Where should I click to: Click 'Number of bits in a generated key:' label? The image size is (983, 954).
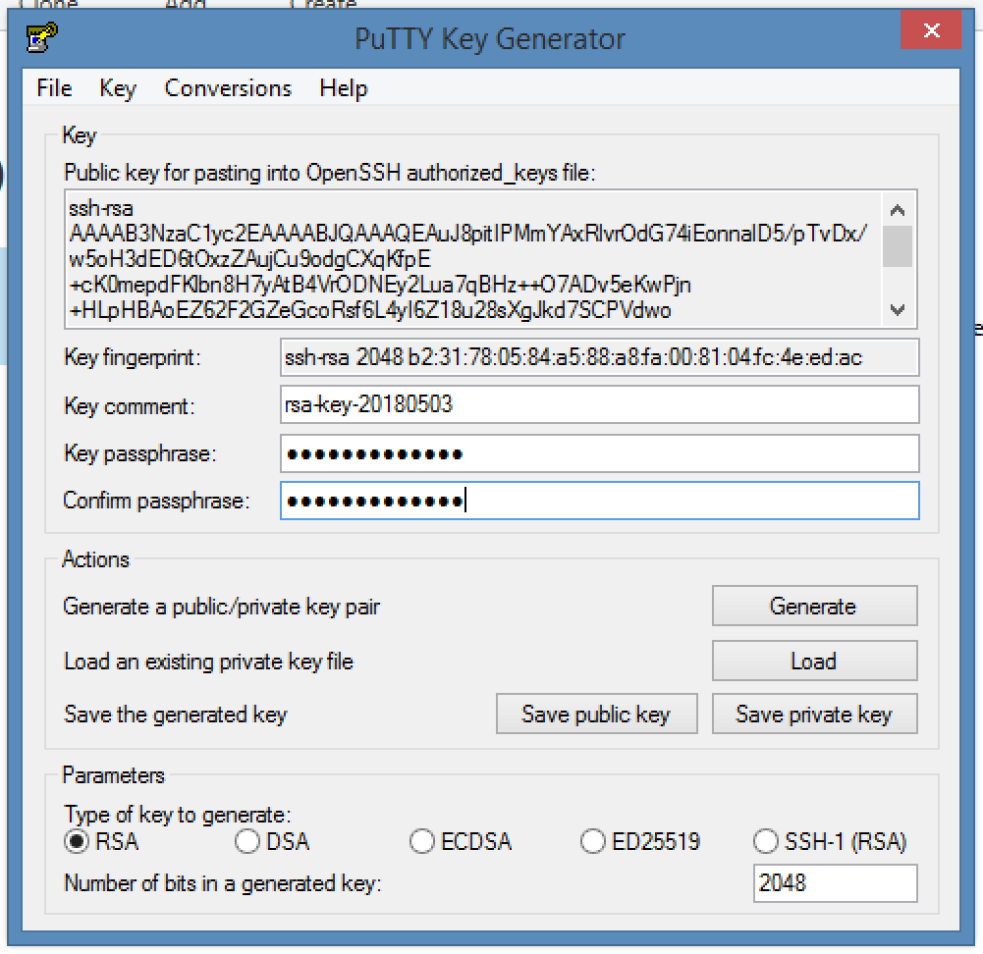(223, 883)
